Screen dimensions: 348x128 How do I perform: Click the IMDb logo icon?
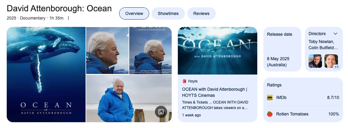coord(270,97)
